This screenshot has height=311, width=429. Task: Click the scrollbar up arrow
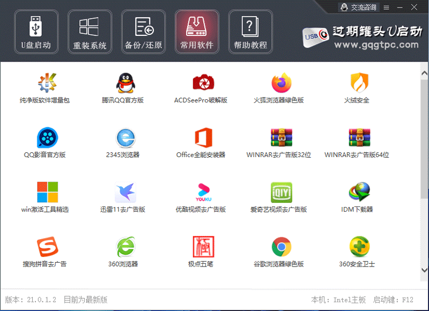click(424, 73)
